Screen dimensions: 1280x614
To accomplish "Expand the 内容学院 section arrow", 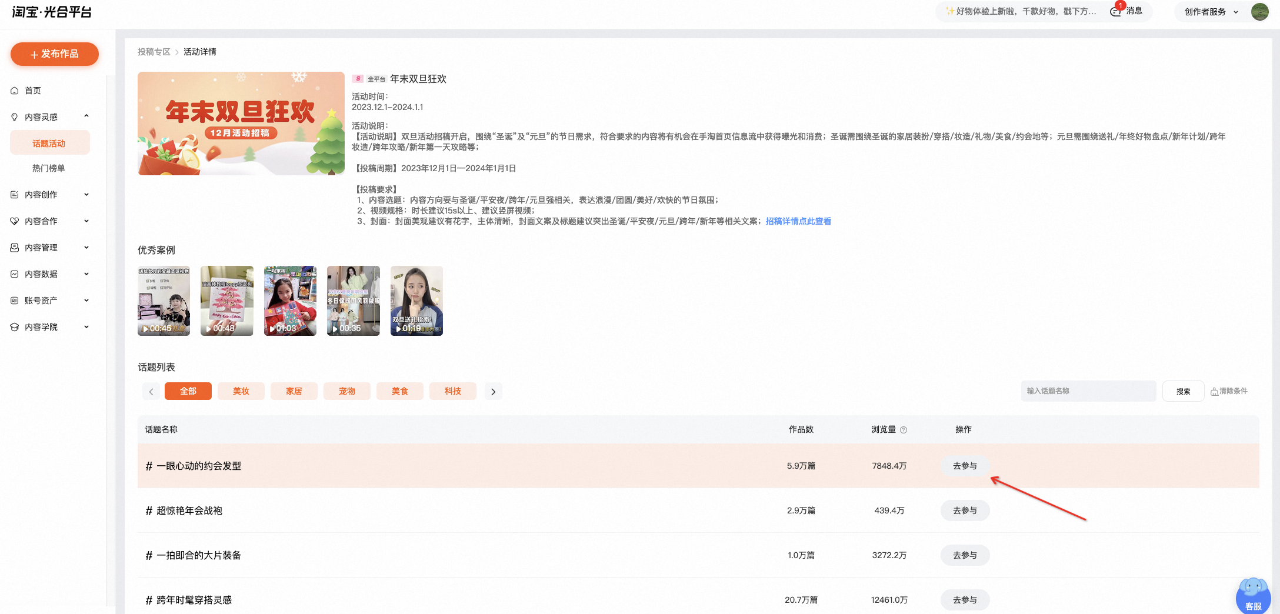I will point(86,327).
